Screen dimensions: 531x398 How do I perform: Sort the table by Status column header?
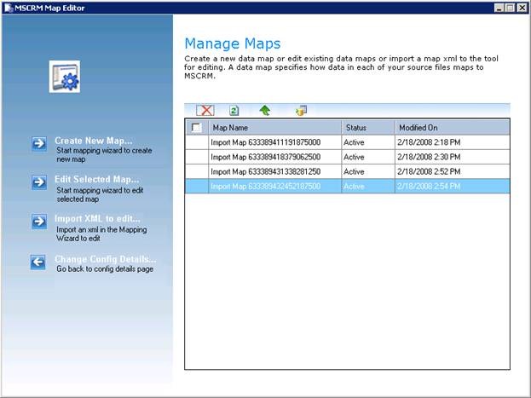pyautogui.click(x=367, y=128)
